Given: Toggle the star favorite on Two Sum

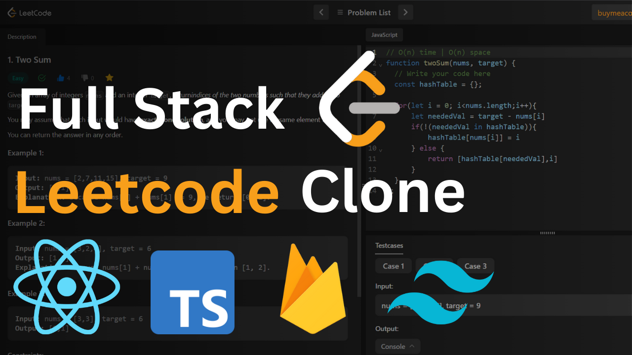Looking at the screenshot, I should [110, 78].
